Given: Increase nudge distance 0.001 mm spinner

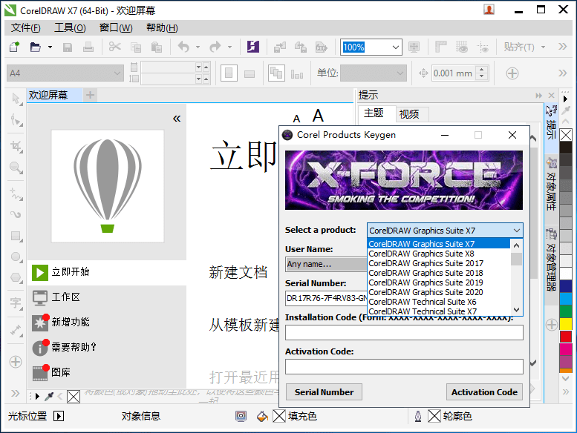Looking at the screenshot, I should (x=482, y=69).
